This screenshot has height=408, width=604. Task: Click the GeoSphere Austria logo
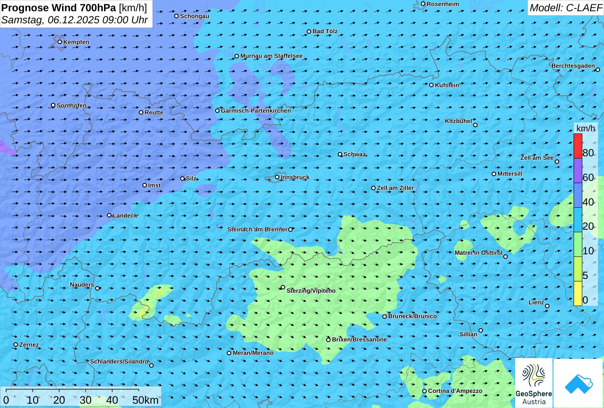point(534,383)
